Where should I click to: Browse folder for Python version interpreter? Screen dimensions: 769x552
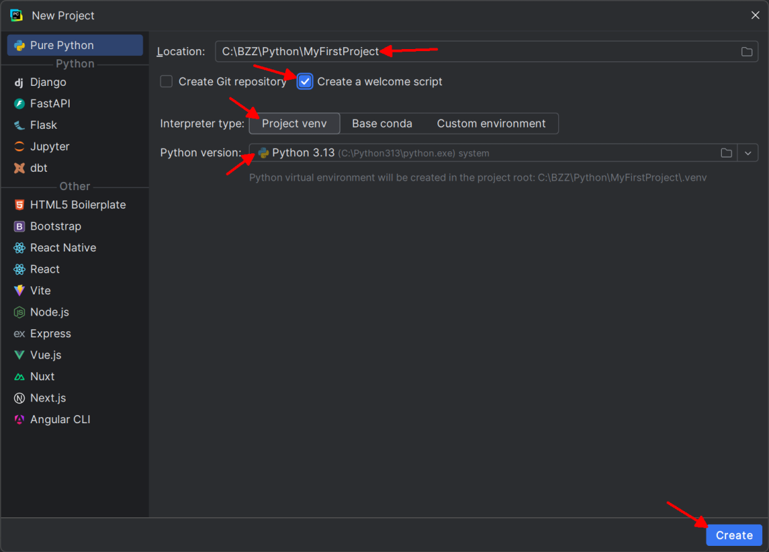pos(726,153)
